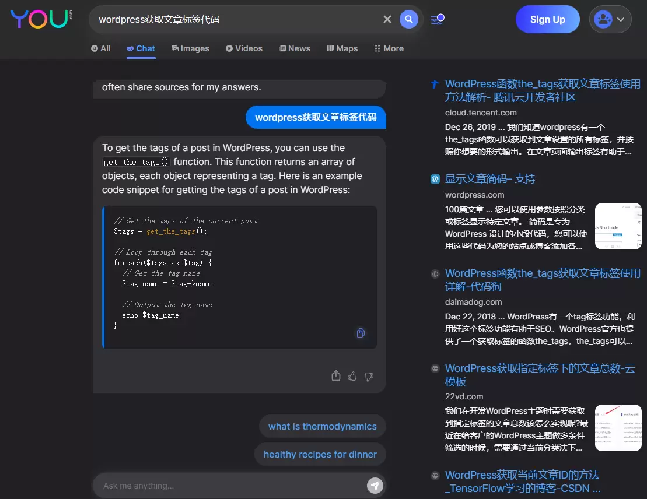Share the chat answer
The width and height of the screenshot is (647, 499).
[x=336, y=375]
